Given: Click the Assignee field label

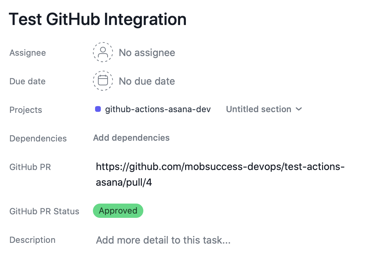Looking at the screenshot, I should 28,53.
